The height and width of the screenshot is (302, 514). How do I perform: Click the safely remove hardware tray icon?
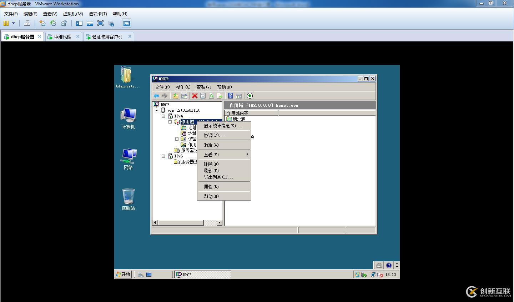tap(363, 275)
